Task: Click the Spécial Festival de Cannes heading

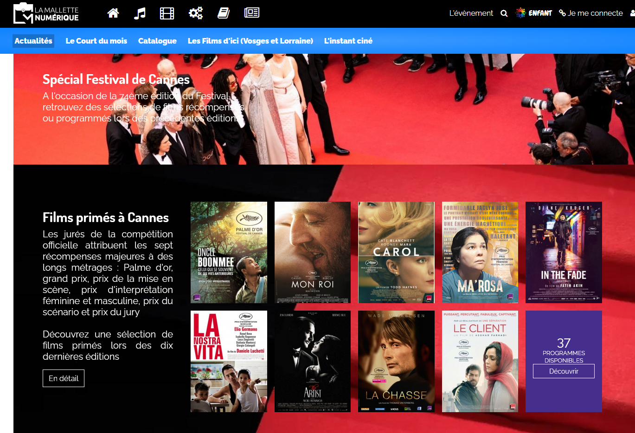Action: point(116,79)
